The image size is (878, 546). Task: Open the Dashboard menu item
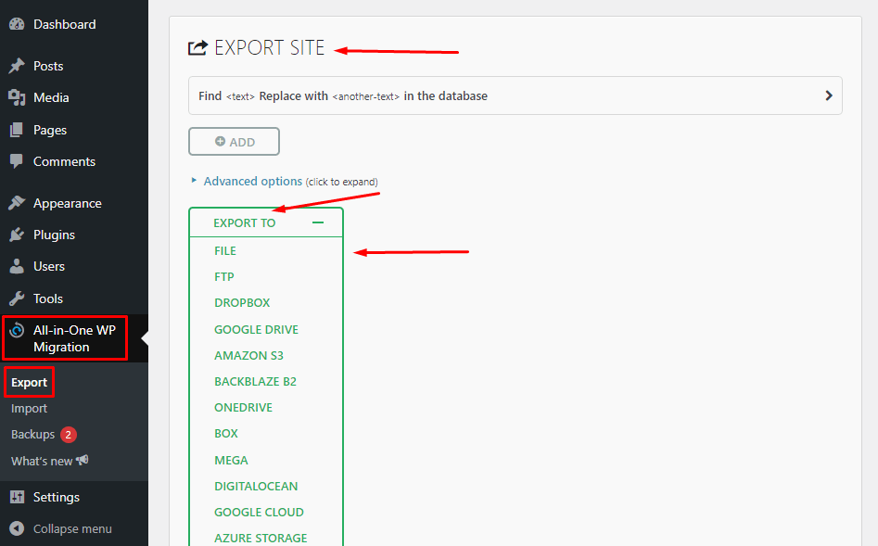coord(64,24)
